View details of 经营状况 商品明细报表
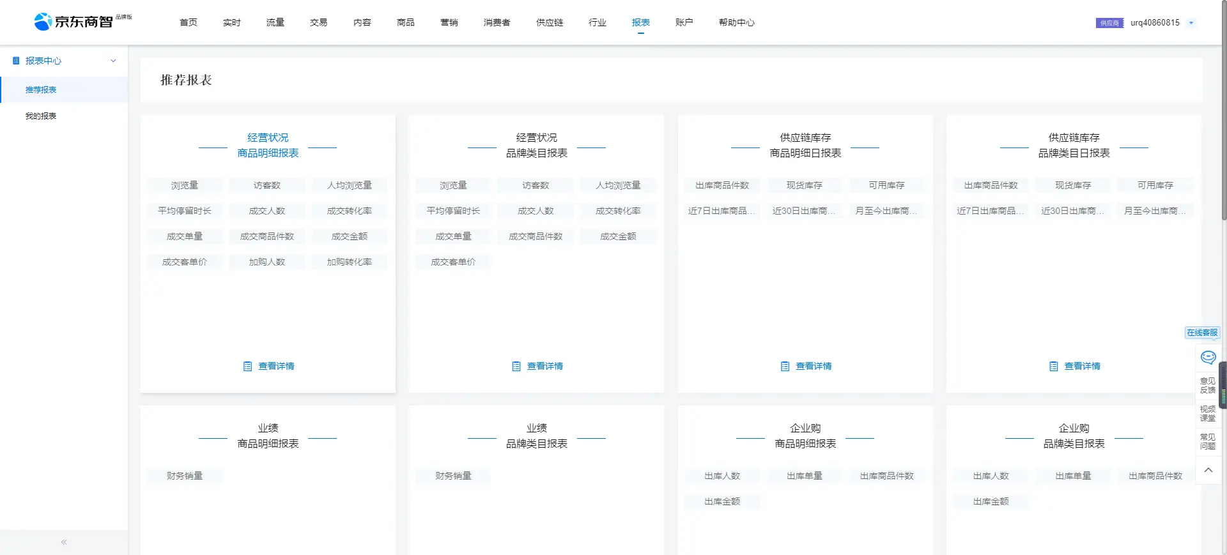 [x=269, y=366]
